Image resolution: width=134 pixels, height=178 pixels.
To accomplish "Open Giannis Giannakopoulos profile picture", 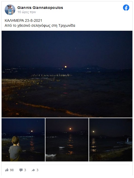I will [x=10, y=10].
